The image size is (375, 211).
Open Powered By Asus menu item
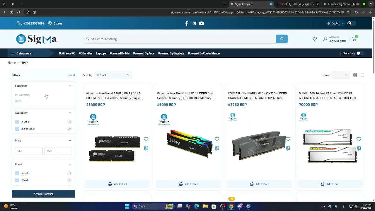[144, 53]
